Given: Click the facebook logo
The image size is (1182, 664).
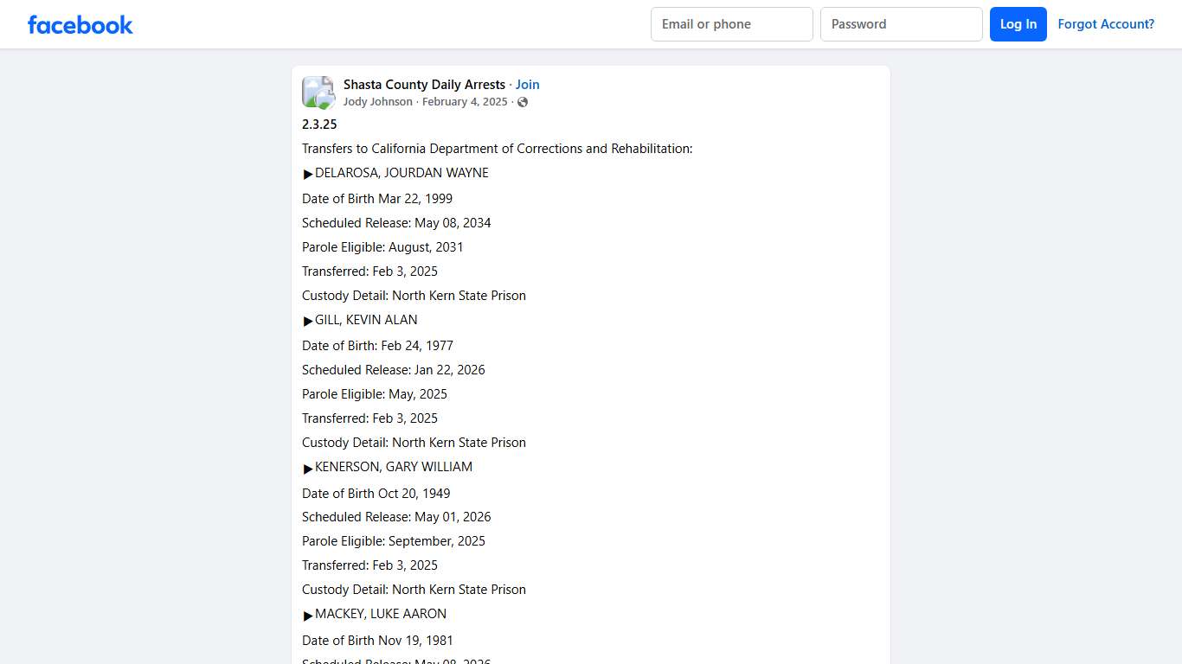Looking at the screenshot, I should point(80,24).
